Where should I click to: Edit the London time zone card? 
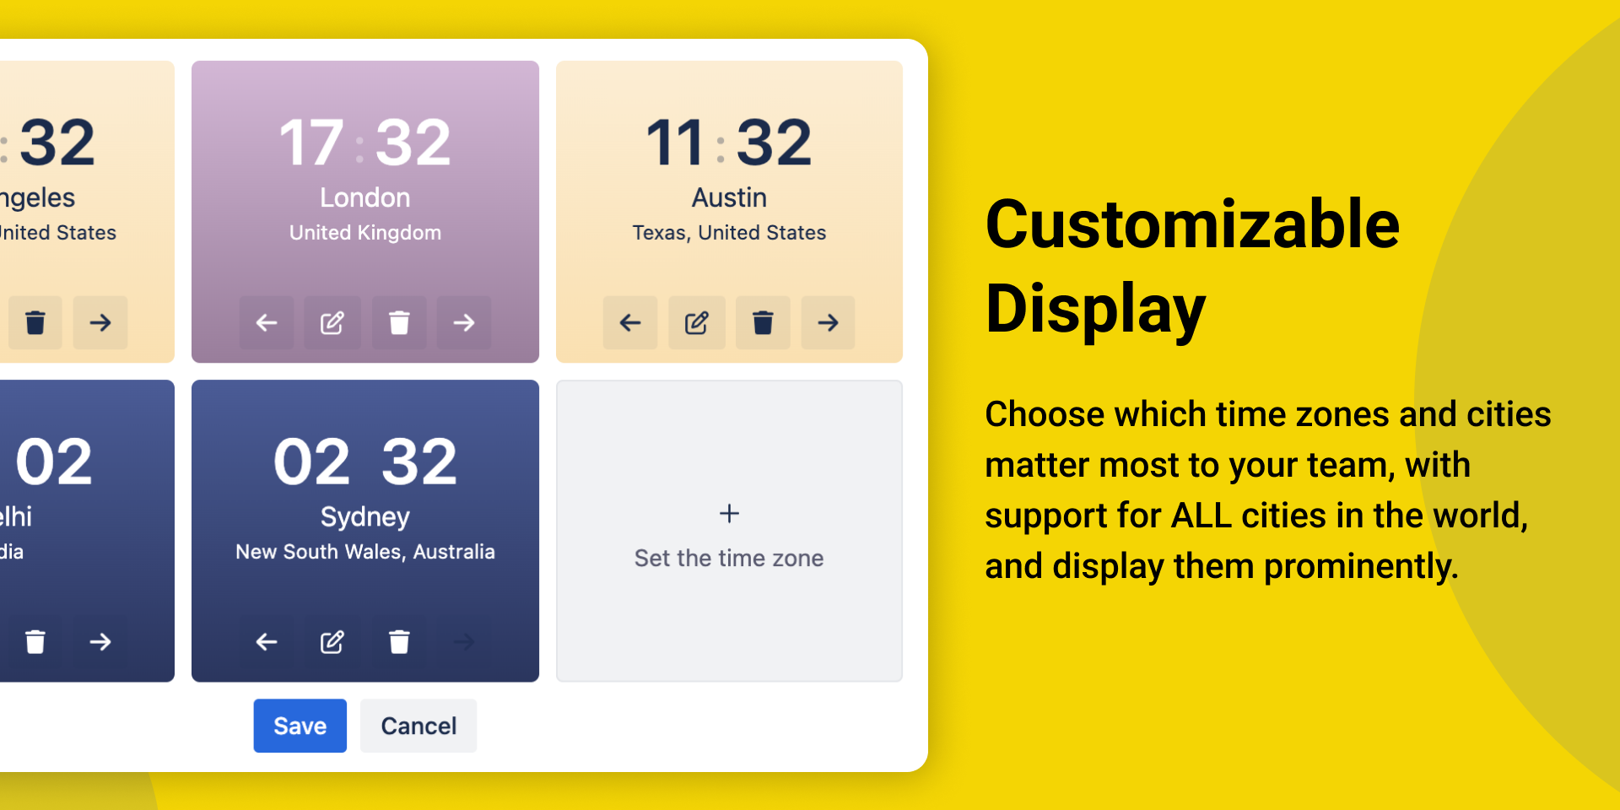pyautogui.click(x=332, y=322)
